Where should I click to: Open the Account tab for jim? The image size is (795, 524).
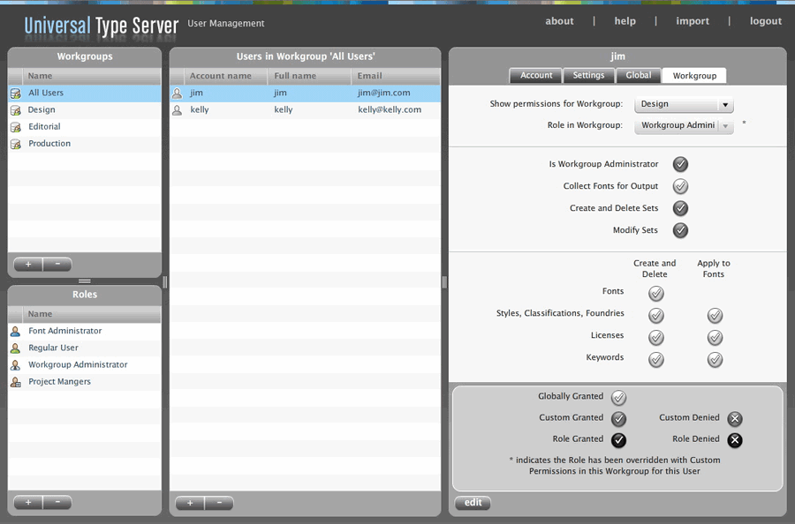(x=535, y=75)
